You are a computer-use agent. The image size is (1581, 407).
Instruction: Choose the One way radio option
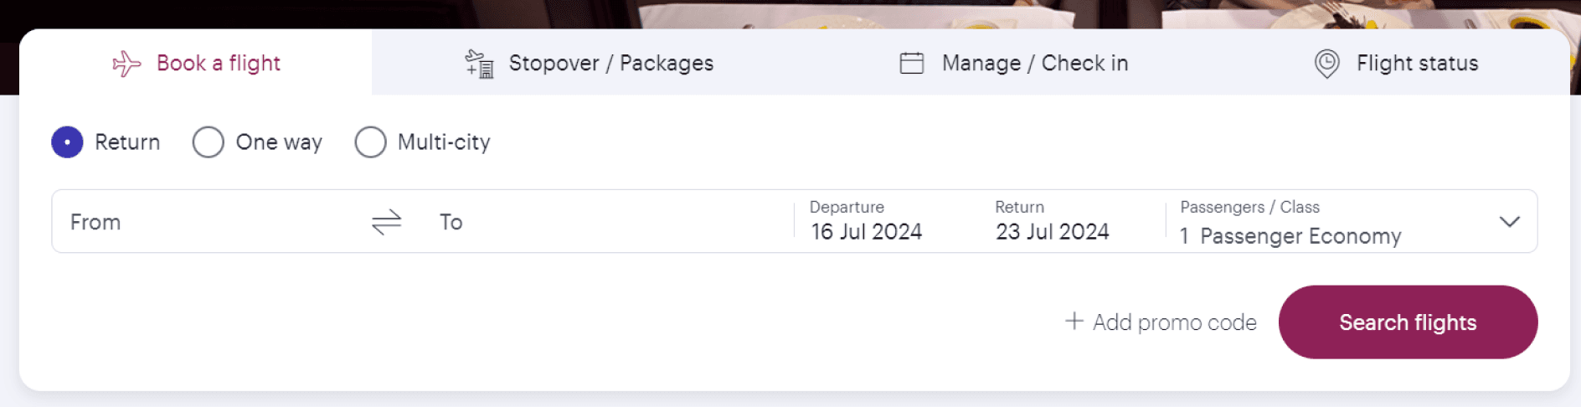(x=208, y=142)
